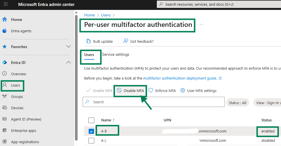Click the Groups people icon

5,96
